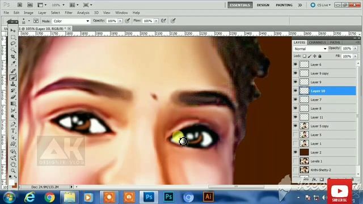363x204 pixels.
Task: Select the Zoom tool in toolbox
Action: tap(13, 171)
